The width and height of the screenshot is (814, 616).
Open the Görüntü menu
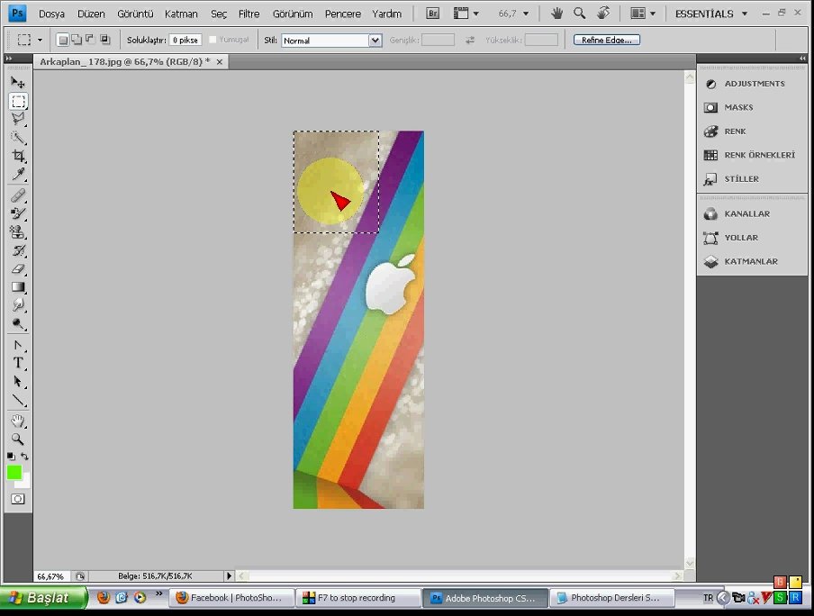tap(135, 14)
